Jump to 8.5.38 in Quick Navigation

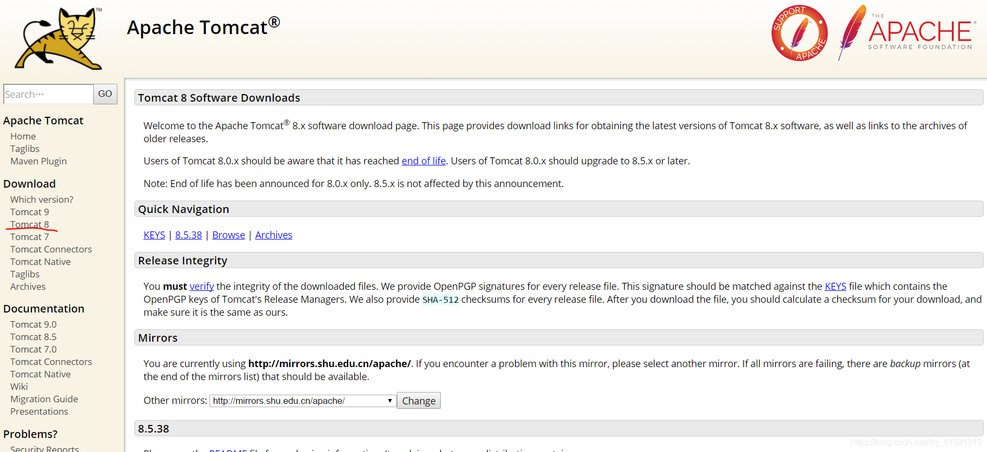tap(188, 235)
